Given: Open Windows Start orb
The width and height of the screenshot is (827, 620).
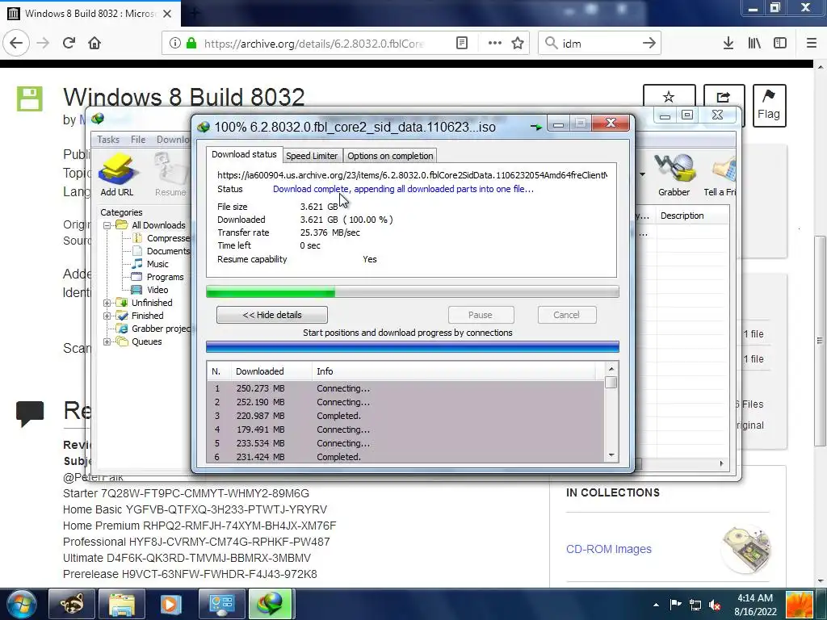Looking at the screenshot, I should point(21,604).
